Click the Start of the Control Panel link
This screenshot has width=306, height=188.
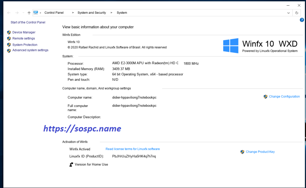click(28, 22)
